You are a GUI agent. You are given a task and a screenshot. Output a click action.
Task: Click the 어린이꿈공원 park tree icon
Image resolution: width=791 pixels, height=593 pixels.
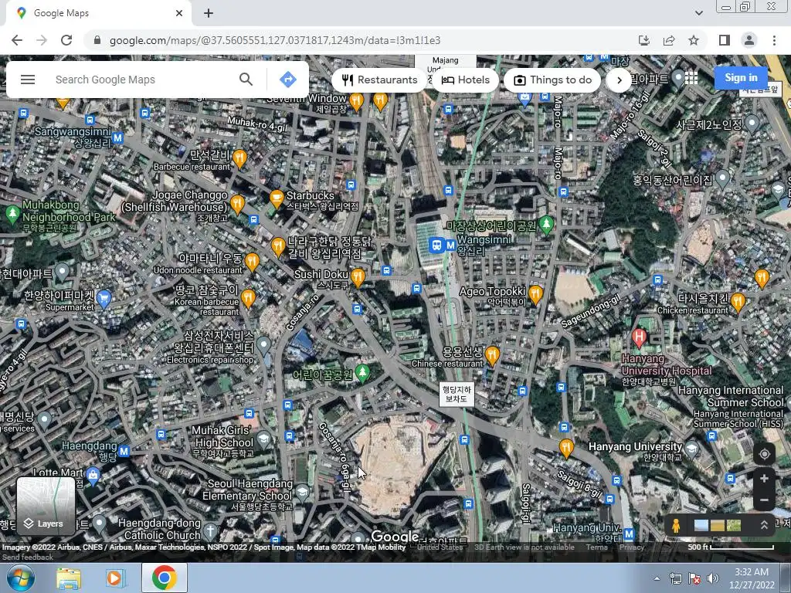362,373
